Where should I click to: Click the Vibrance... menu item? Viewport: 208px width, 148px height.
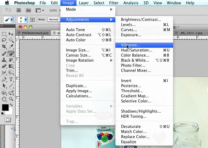144,45
